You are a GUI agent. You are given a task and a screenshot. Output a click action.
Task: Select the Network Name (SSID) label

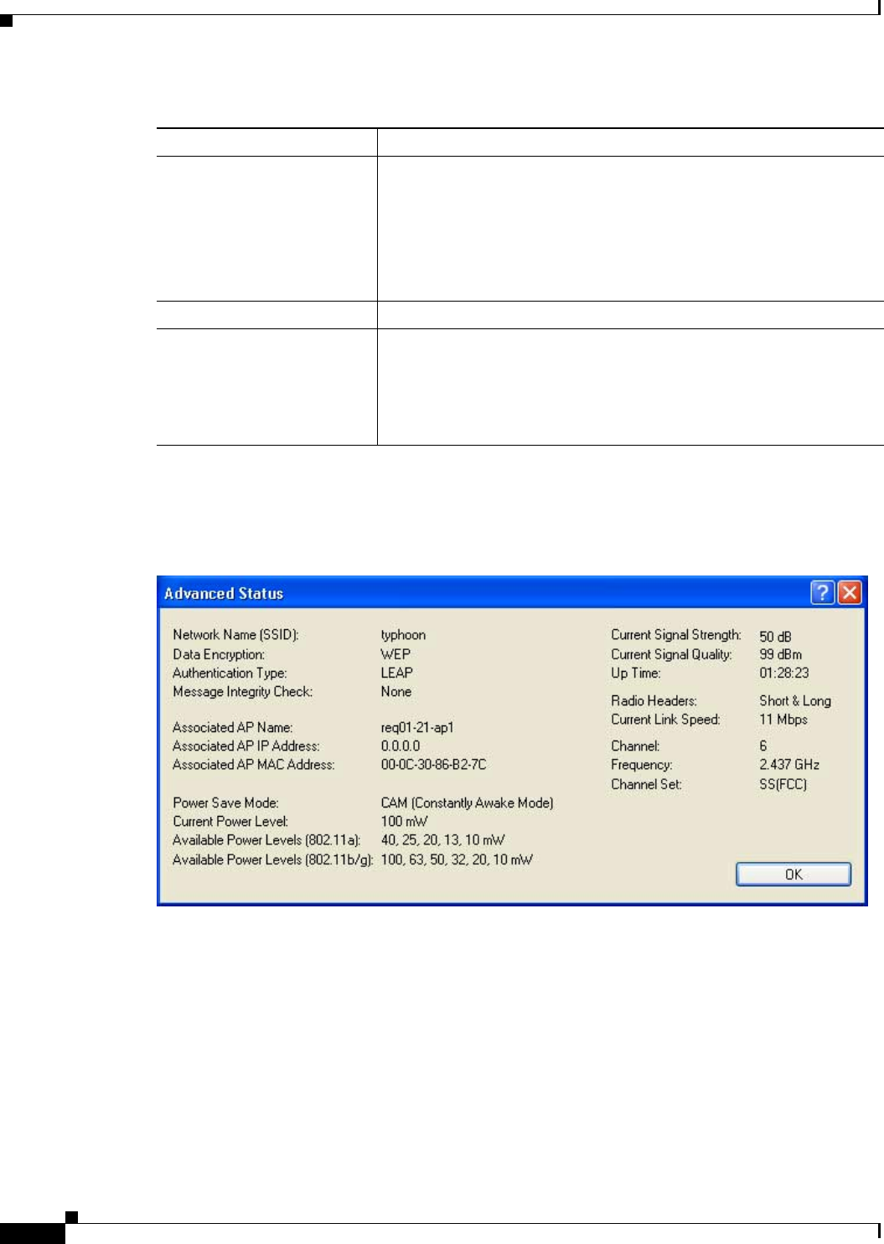tap(235, 635)
